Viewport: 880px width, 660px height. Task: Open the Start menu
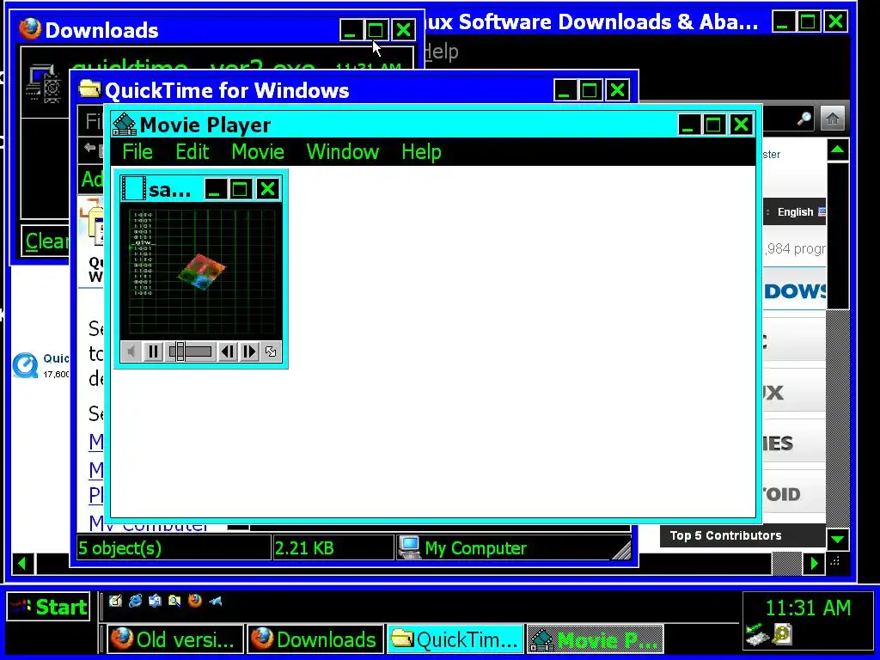48,607
